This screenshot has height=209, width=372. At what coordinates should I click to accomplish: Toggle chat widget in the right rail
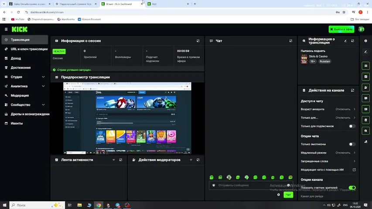point(365,98)
